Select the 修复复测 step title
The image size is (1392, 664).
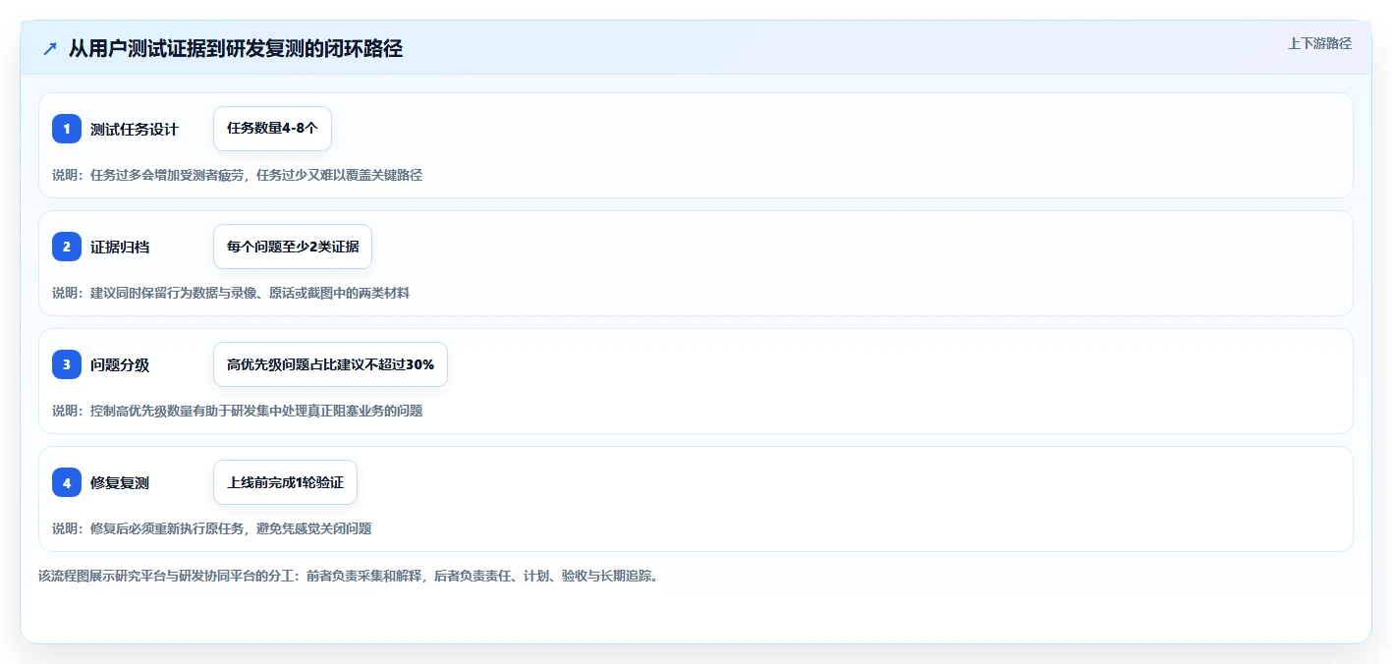point(120,482)
